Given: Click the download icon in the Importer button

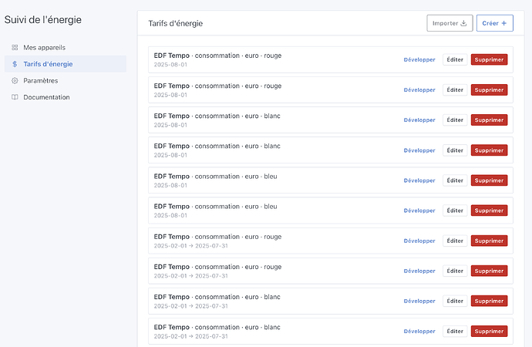Looking at the screenshot, I should coord(463,23).
